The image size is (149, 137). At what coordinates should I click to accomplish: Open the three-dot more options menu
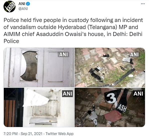[143, 4]
